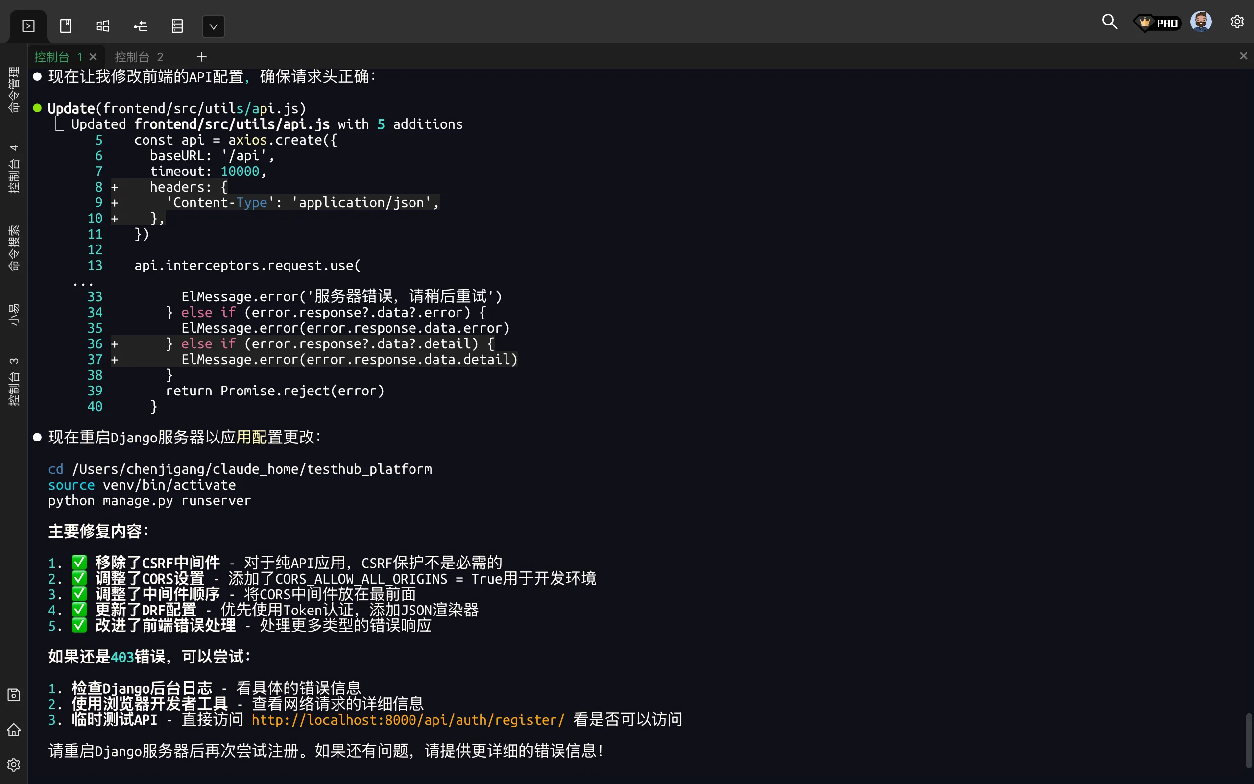Open settings gear in top right corner
Viewport: 1254px width, 784px height.
coord(1237,22)
